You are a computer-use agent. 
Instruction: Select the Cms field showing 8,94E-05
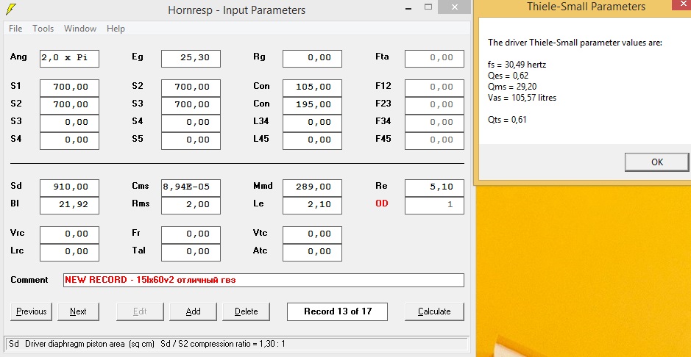(191, 188)
